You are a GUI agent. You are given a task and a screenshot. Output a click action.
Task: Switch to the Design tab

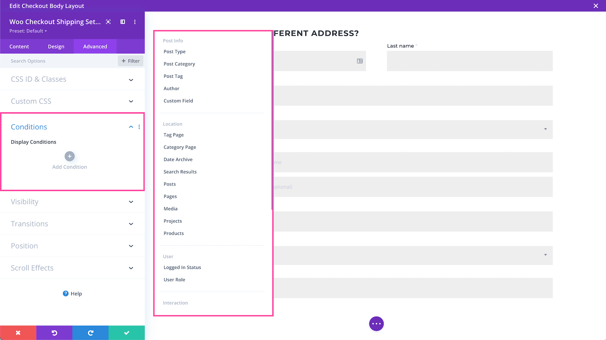56,46
